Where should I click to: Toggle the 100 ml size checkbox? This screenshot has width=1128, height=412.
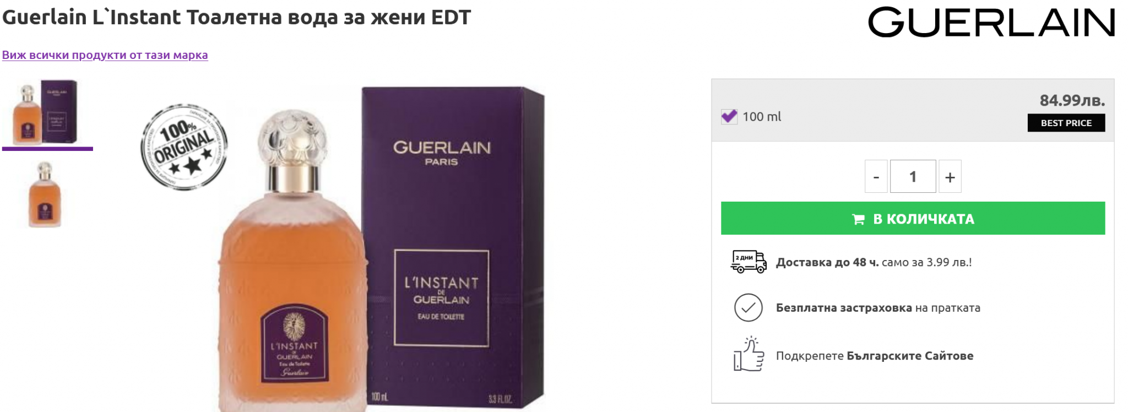(729, 117)
